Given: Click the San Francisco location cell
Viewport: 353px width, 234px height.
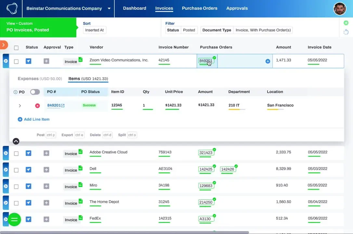Looking at the screenshot, I should pyautogui.click(x=280, y=105).
